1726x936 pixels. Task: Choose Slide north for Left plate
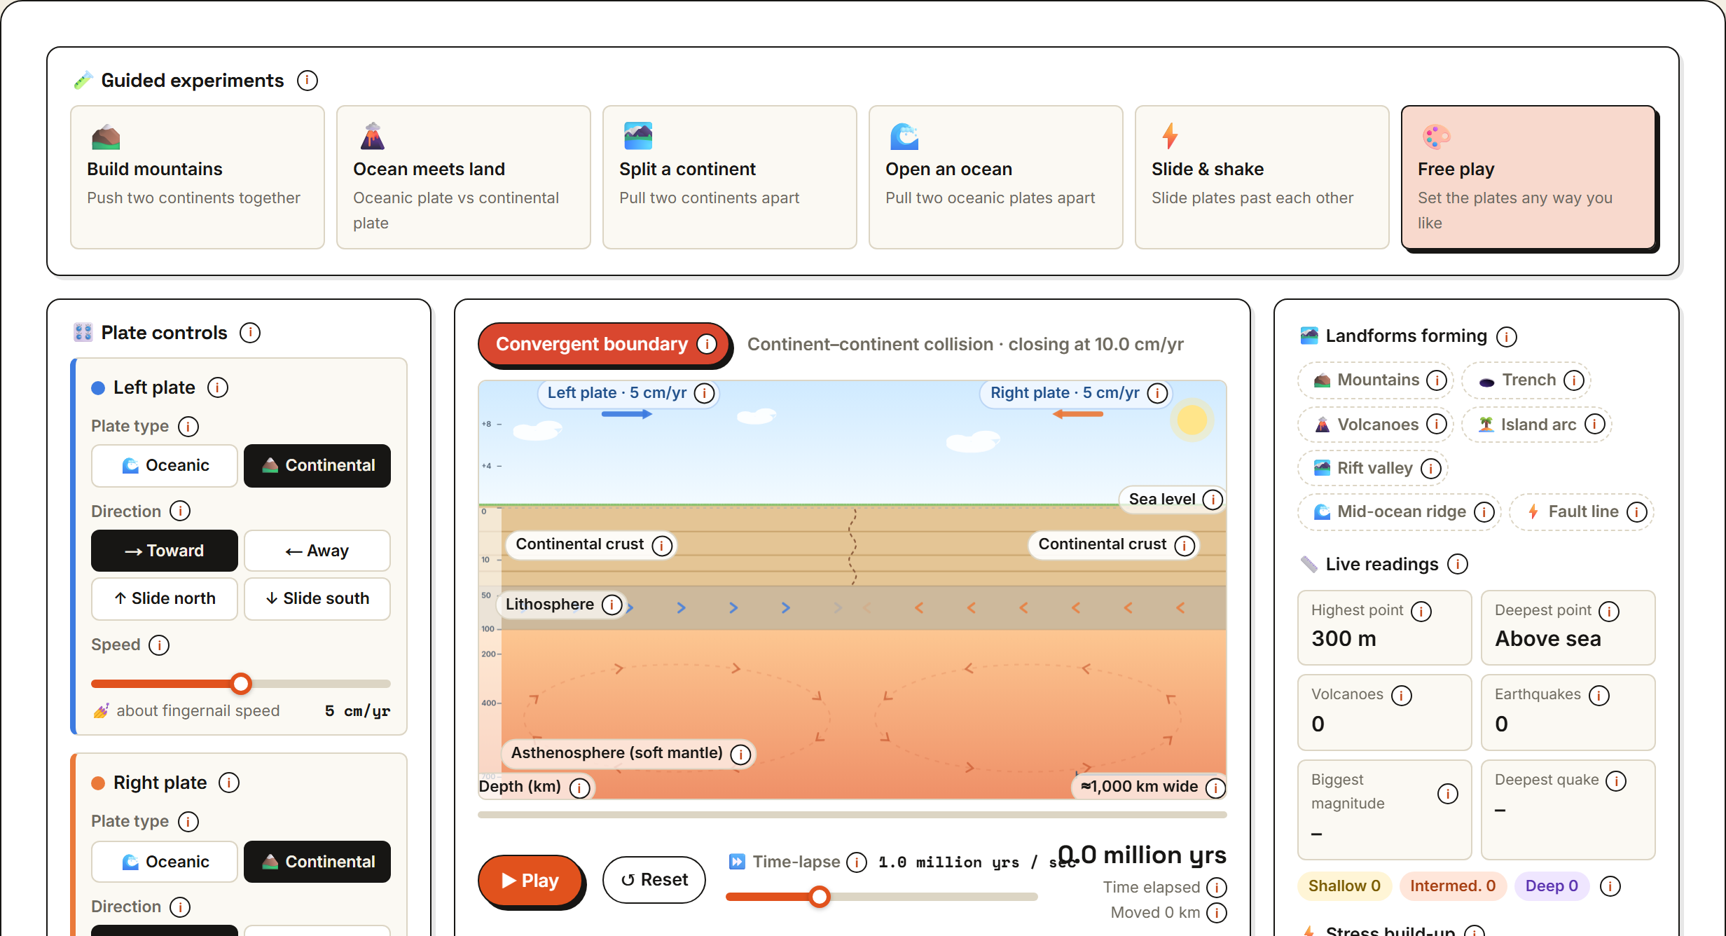165,598
